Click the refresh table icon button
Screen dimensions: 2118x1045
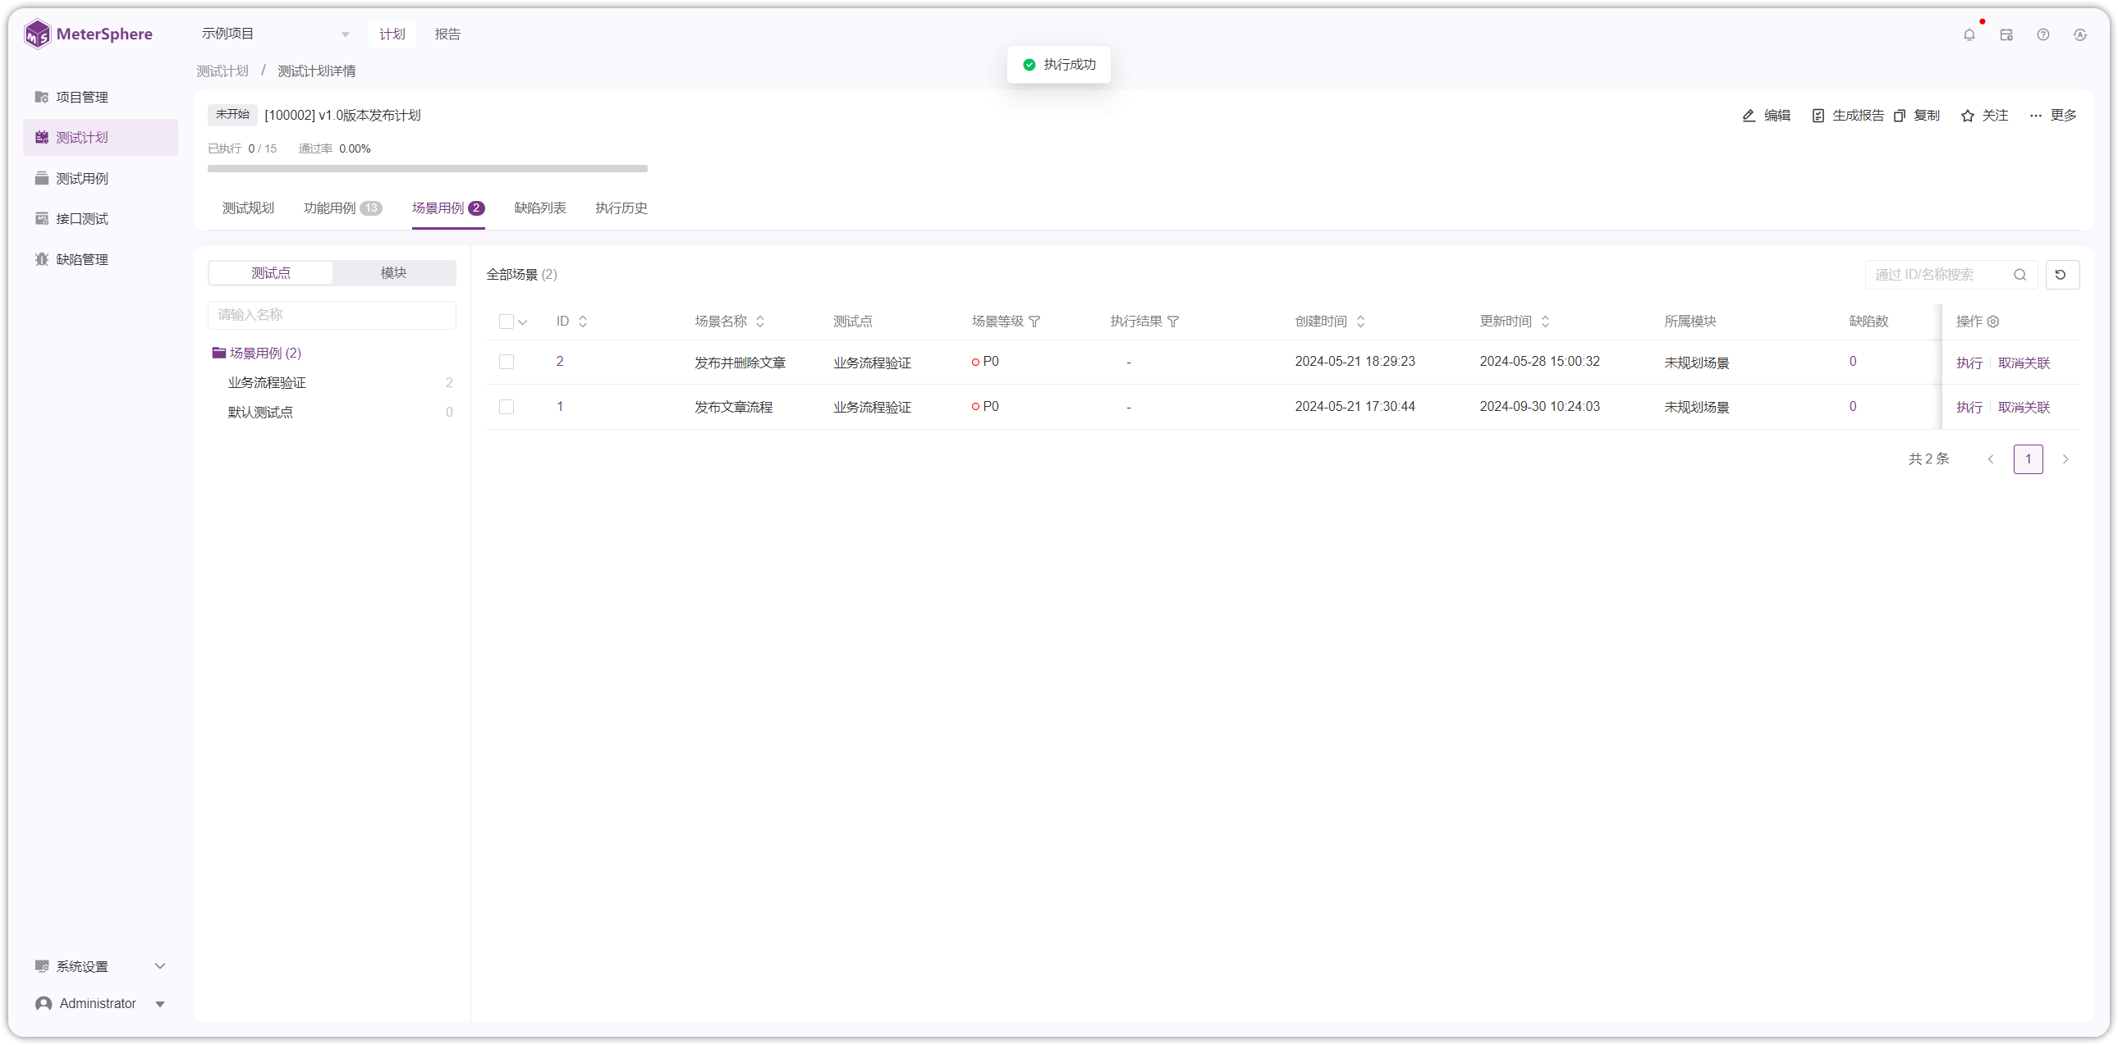2061,275
